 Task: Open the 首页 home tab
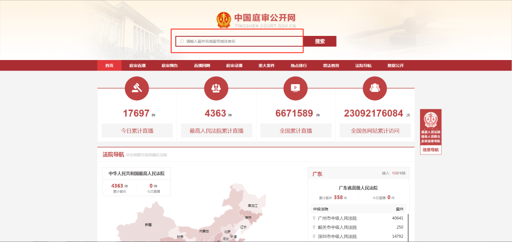(x=110, y=66)
